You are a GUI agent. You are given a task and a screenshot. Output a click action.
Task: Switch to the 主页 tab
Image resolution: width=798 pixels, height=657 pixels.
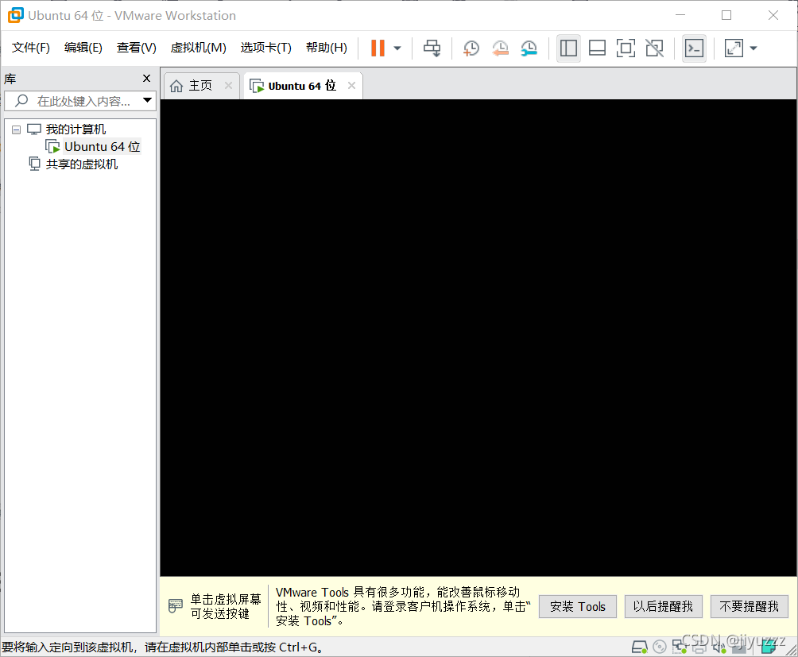coord(200,85)
